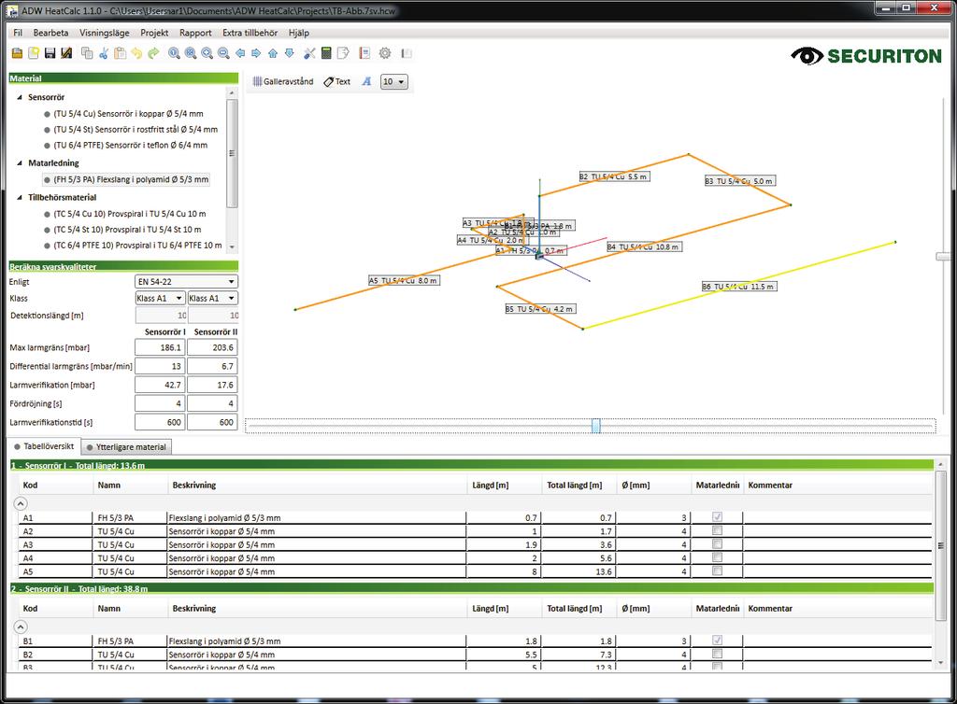957x704 pixels.
Task: Click the document export icon
Action: click(343, 53)
